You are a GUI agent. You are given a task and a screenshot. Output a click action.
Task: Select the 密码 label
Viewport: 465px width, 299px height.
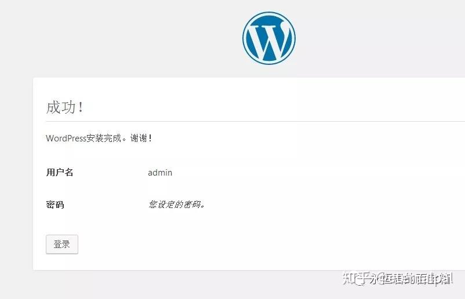(x=55, y=205)
